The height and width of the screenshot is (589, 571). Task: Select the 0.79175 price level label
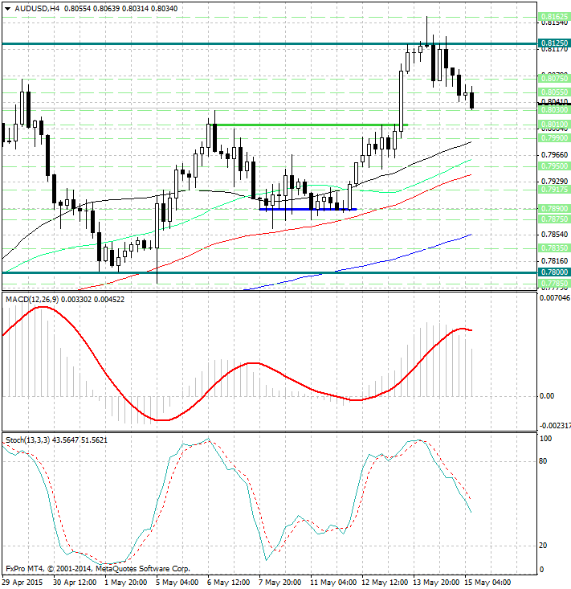[x=554, y=190]
